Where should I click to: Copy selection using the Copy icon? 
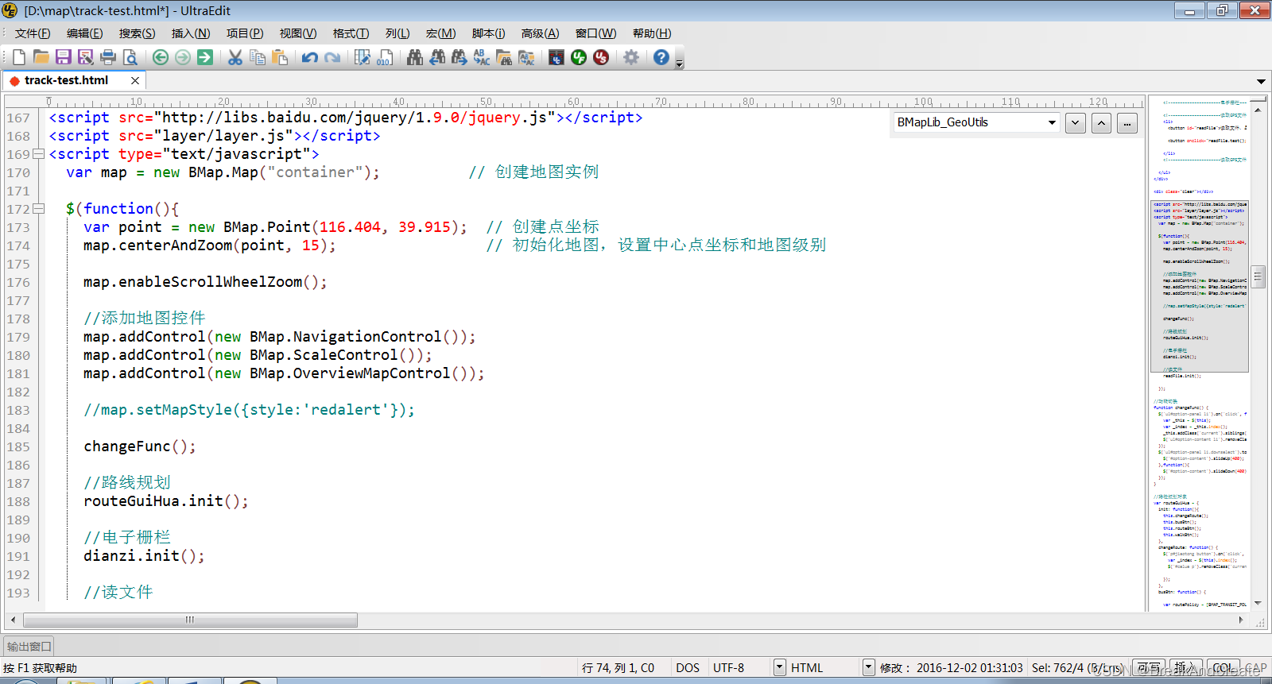257,57
